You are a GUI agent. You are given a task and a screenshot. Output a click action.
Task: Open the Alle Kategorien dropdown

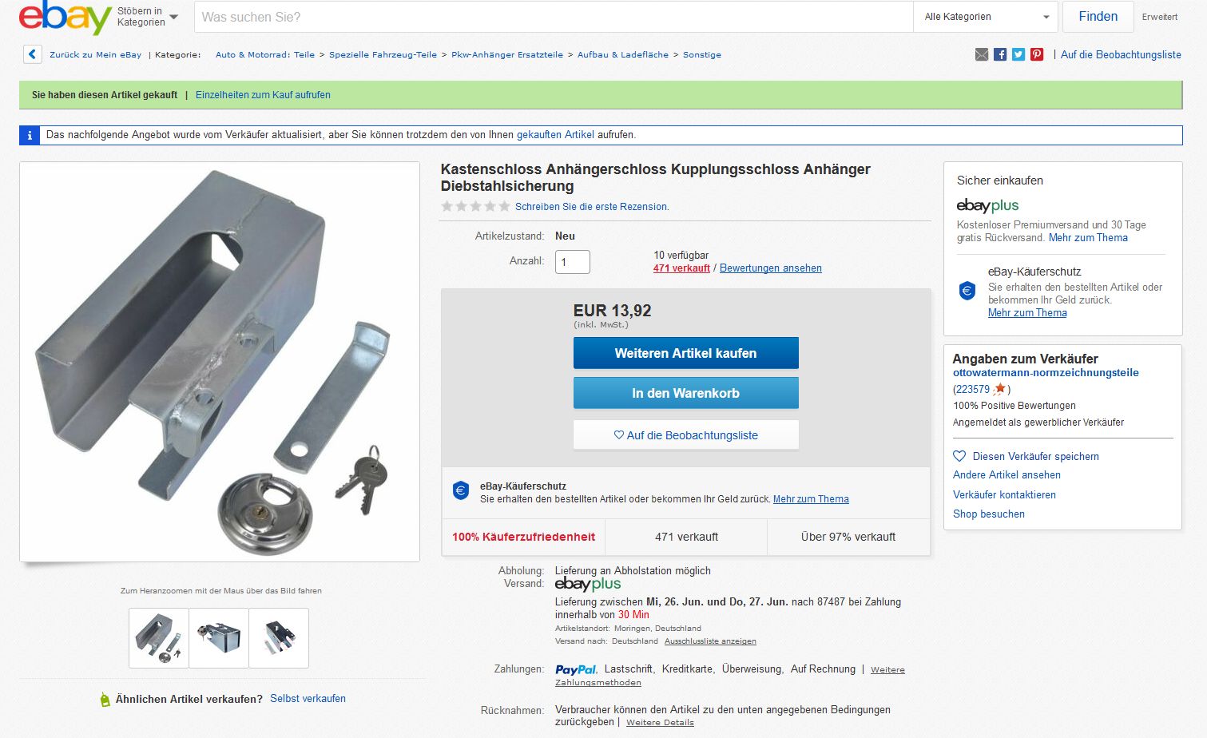point(987,17)
